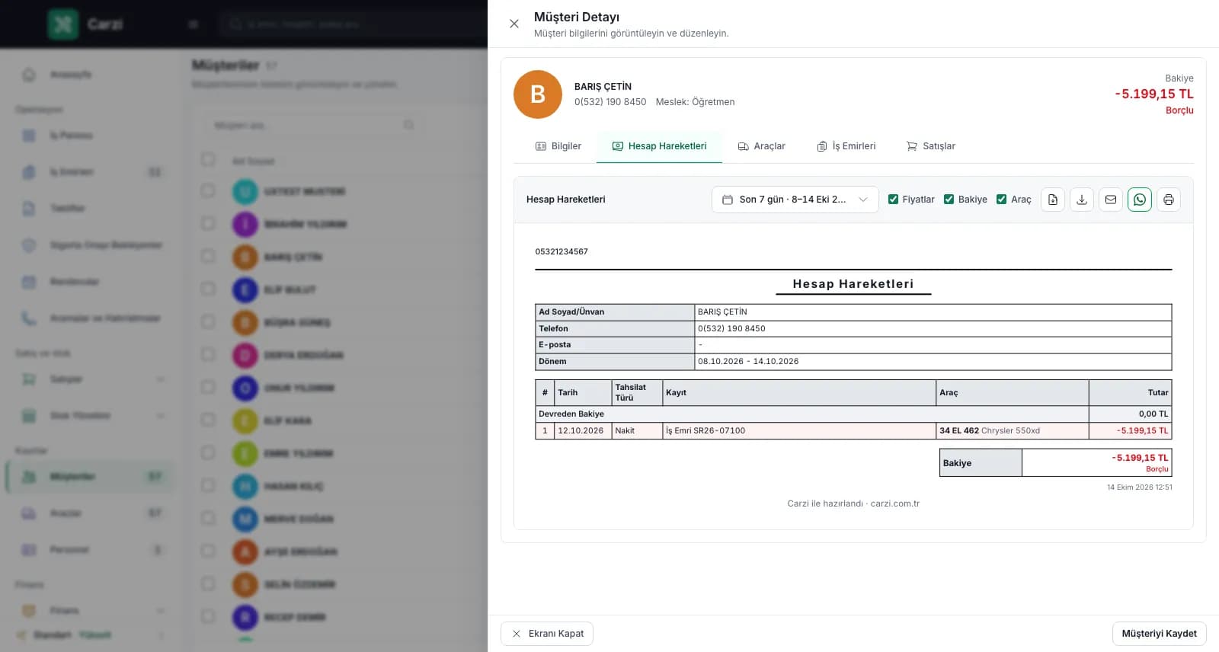Click the -5.199,15 TL balance in the header
Viewport: 1219px width, 652px height.
point(1154,94)
